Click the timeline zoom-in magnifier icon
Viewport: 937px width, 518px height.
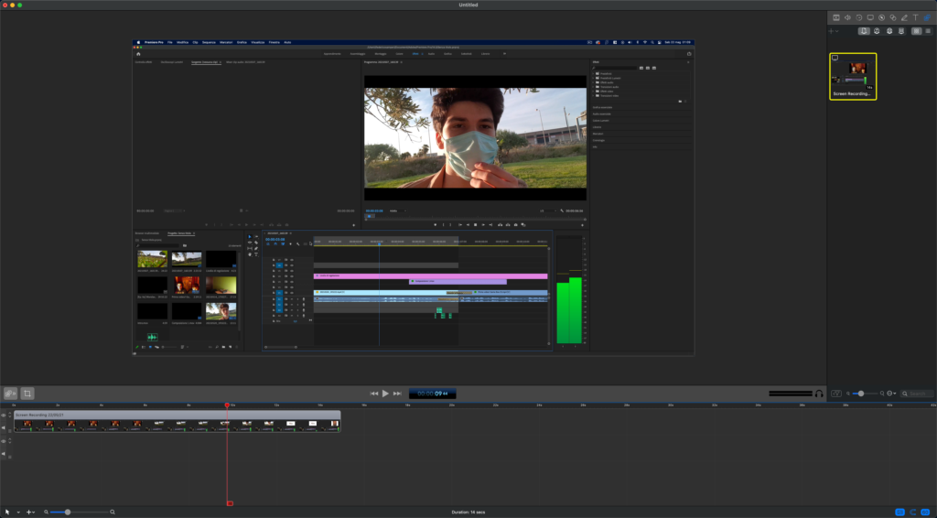pos(113,512)
